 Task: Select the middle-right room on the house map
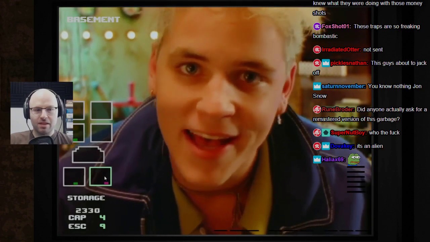(x=101, y=133)
